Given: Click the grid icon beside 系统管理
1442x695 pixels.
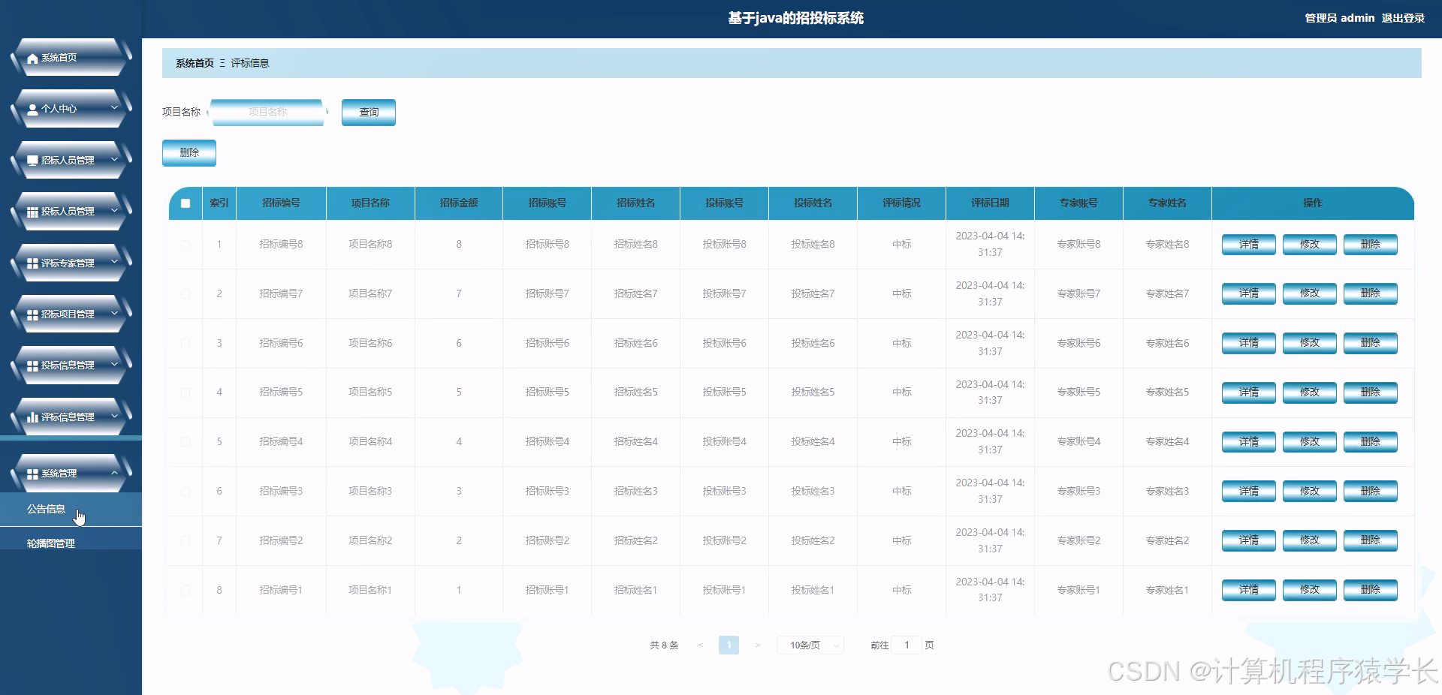Looking at the screenshot, I should click(x=32, y=474).
